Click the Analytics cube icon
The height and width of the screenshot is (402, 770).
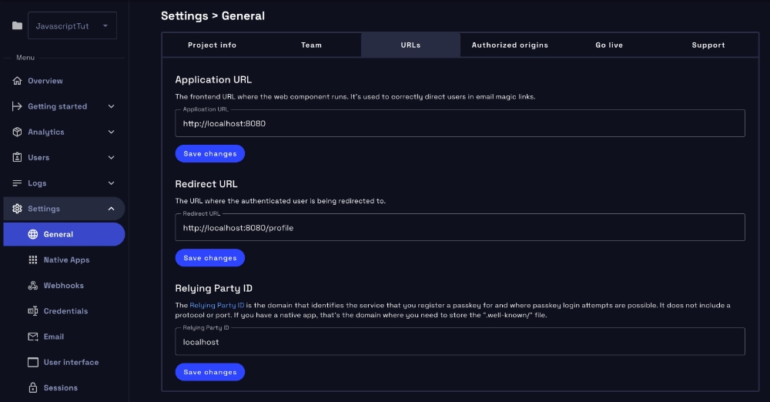tap(18, 132)
